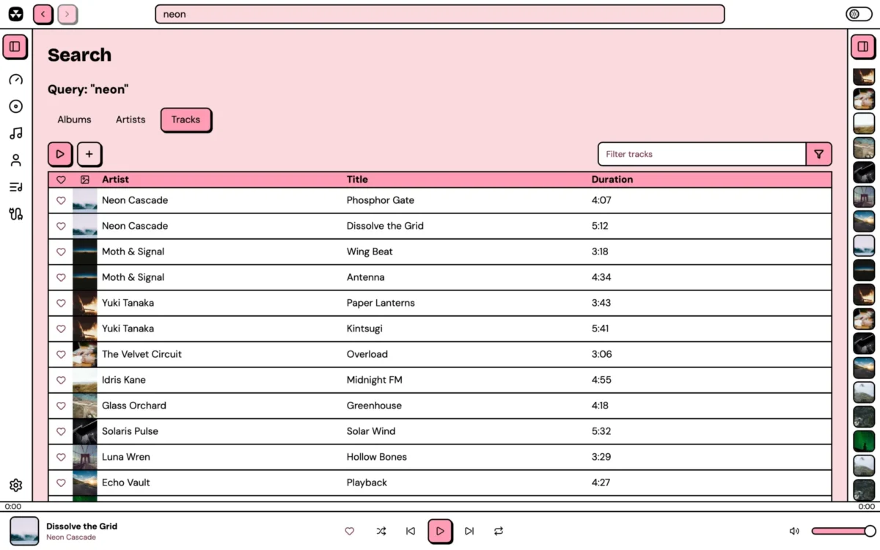
Task: Go back to previous page
Action: click(43, 14)
